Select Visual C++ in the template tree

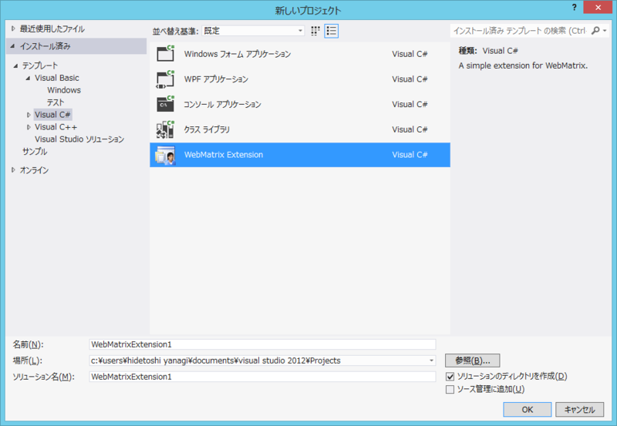click(56, 127)
